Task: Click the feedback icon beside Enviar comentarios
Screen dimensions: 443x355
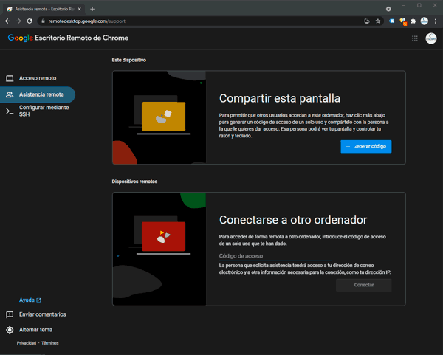Action: 10,314
